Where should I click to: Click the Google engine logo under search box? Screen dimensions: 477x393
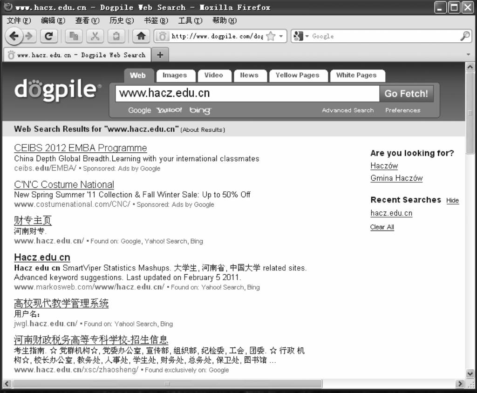tap(139, 110)
